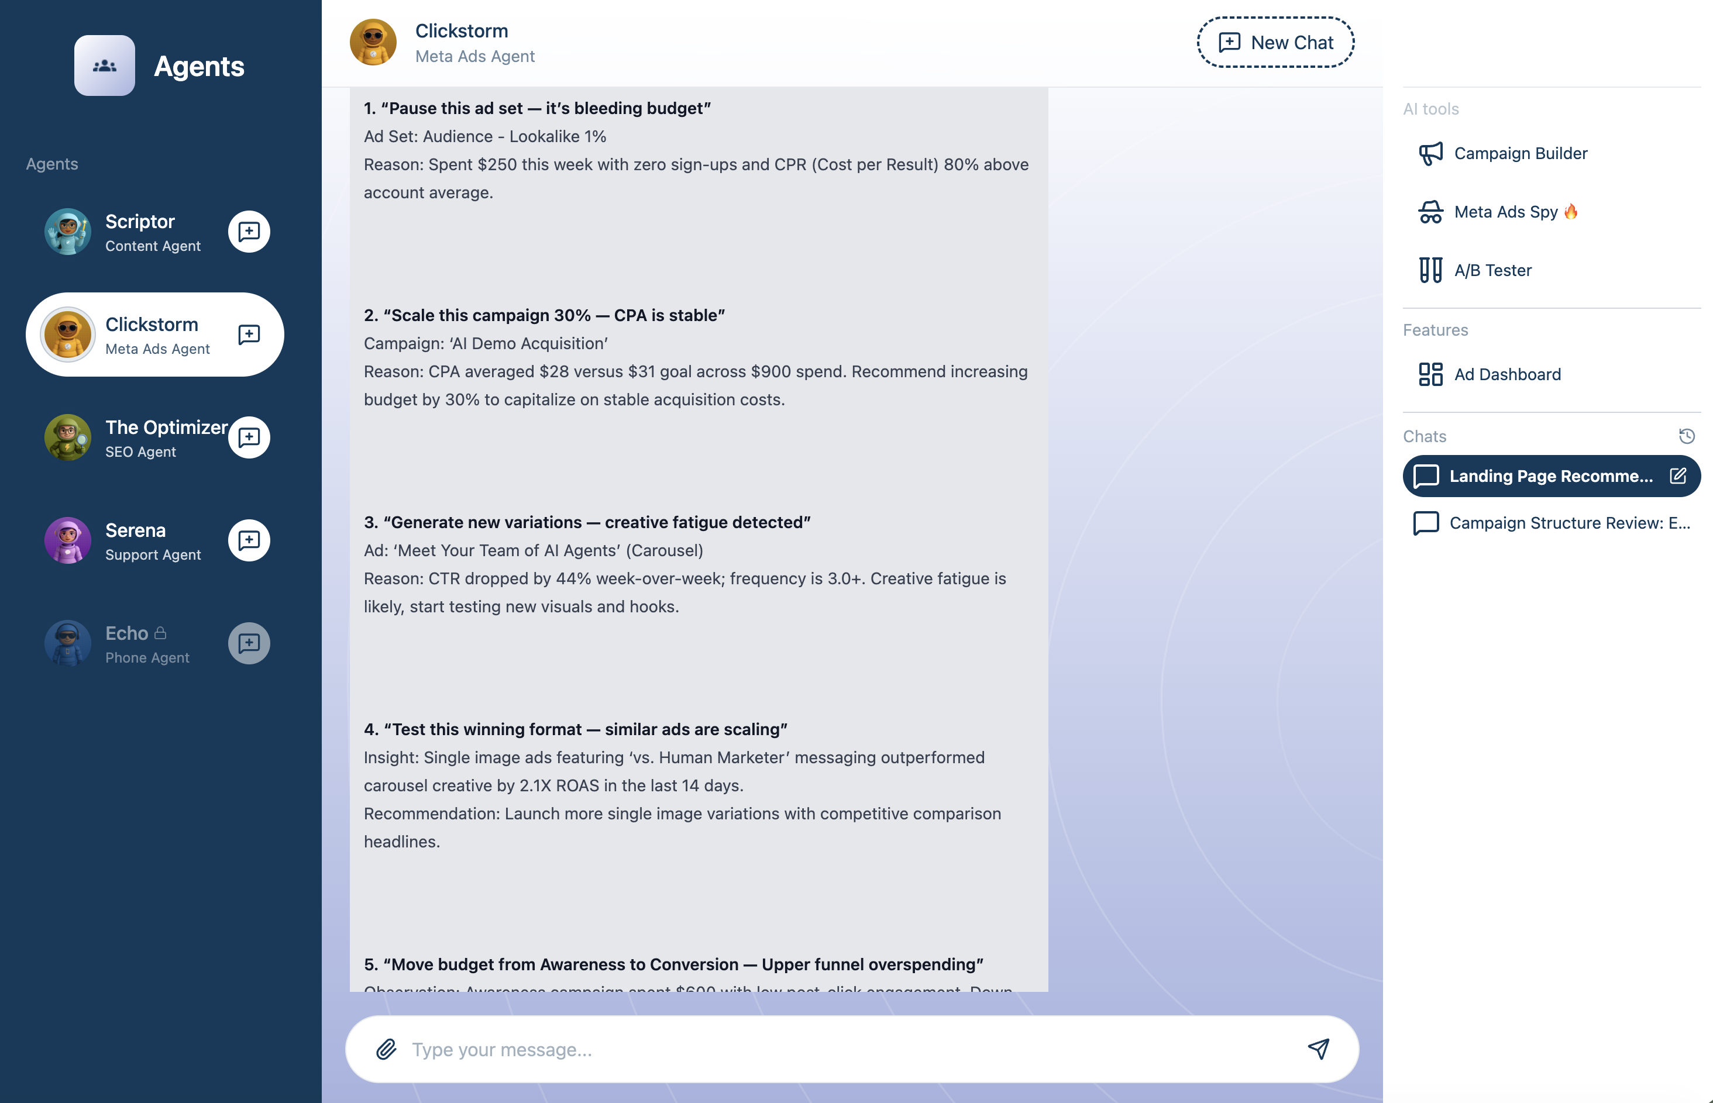Start new chat with Scriptor agent

249,232
